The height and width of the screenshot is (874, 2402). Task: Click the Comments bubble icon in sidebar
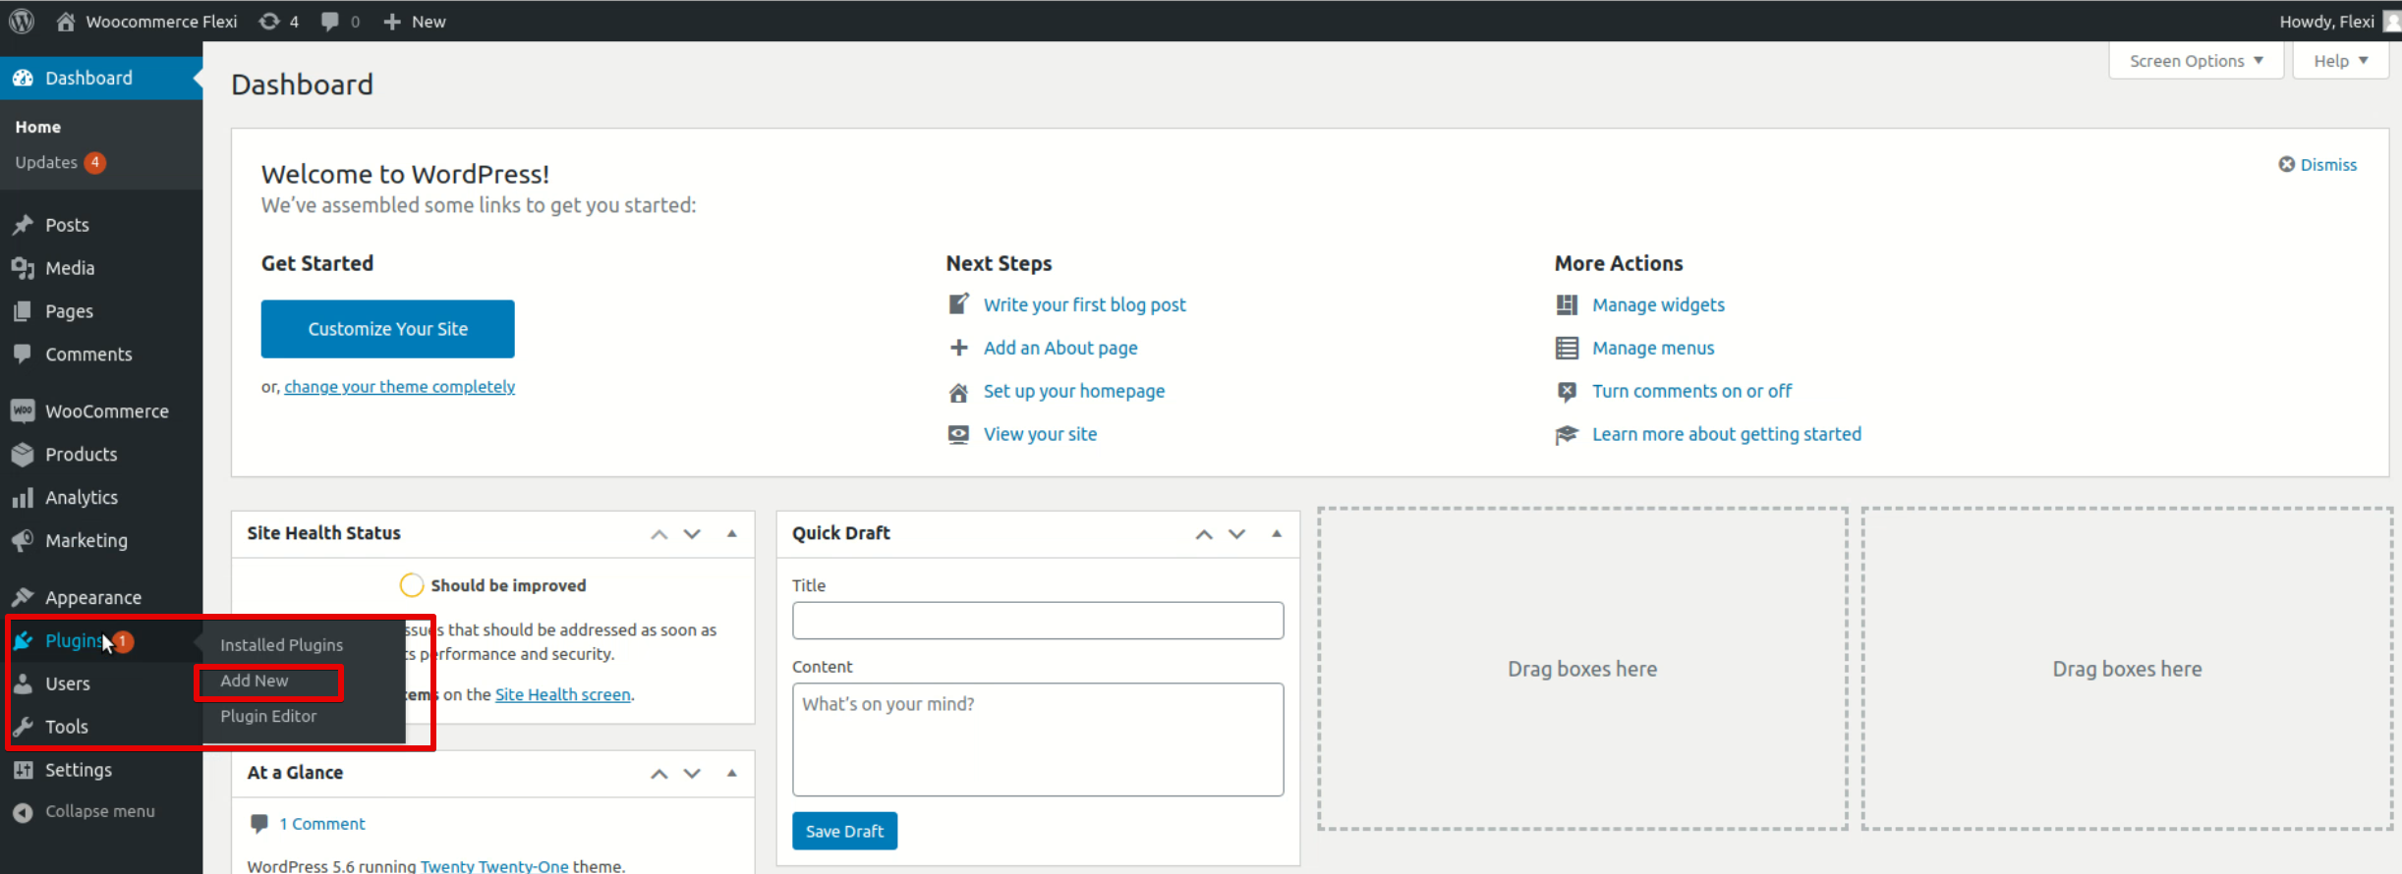[23, 354]
